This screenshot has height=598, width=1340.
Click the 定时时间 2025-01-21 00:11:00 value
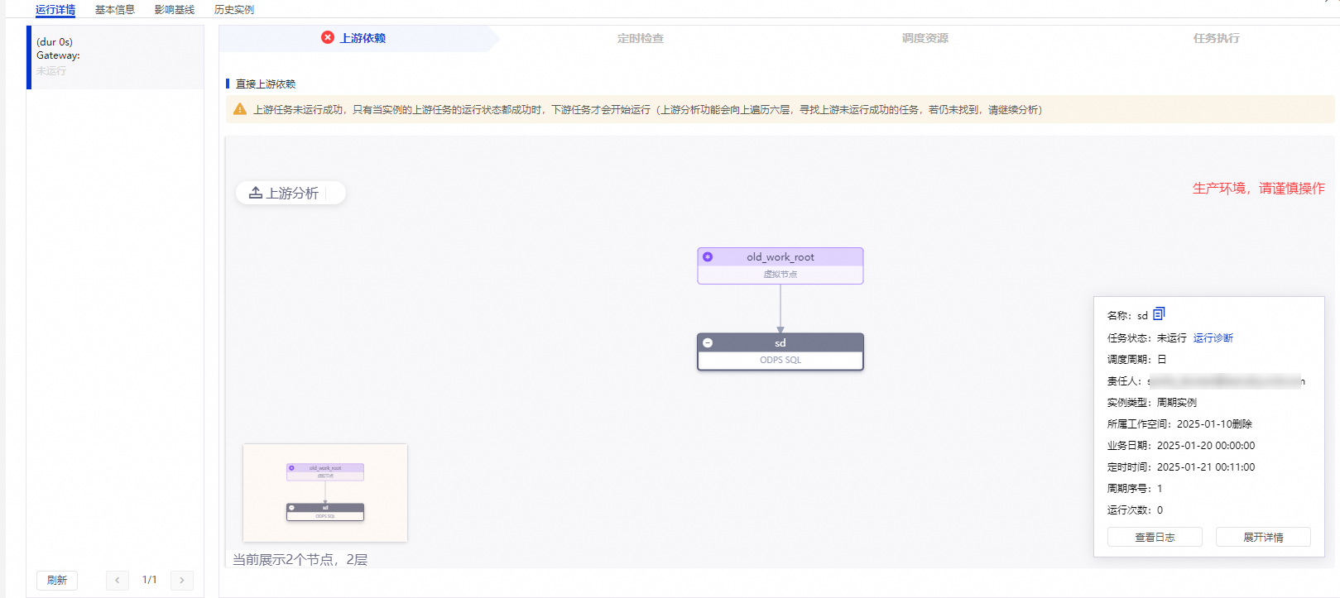[1206, 466]
